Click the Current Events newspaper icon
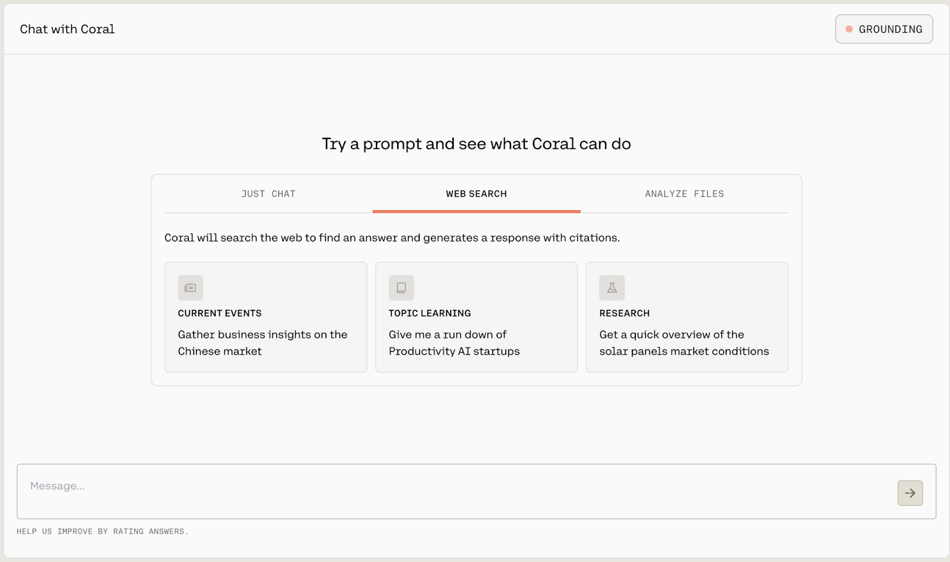950x562 pixels. tap(191, 288)
